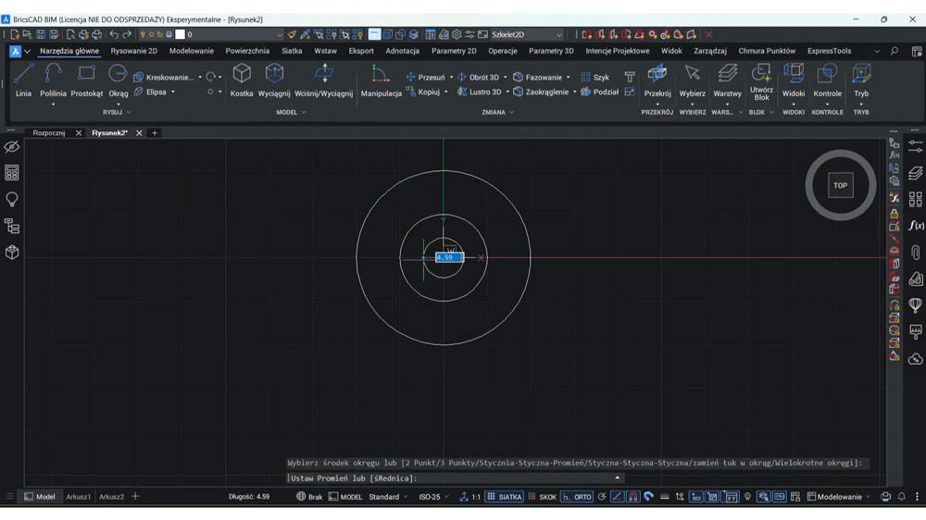The image size is (926, 520).
Task: Choose the Kostka box modeling tool
Action: click(242, 80)
